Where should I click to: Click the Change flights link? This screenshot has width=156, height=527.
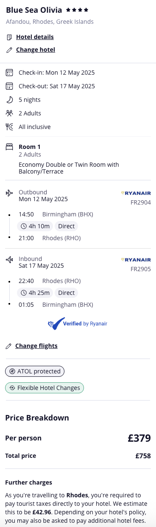pos(36,346)
